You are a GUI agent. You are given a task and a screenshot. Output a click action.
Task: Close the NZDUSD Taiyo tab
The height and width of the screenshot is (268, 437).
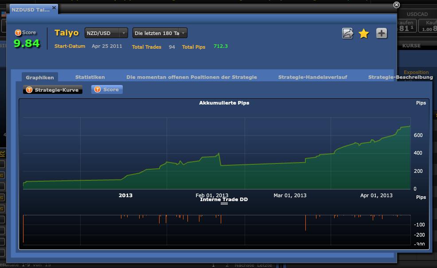(x=54, y=8)
